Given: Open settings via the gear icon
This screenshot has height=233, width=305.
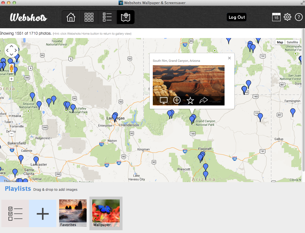Looking at the screenshot, I should point(287,17).
